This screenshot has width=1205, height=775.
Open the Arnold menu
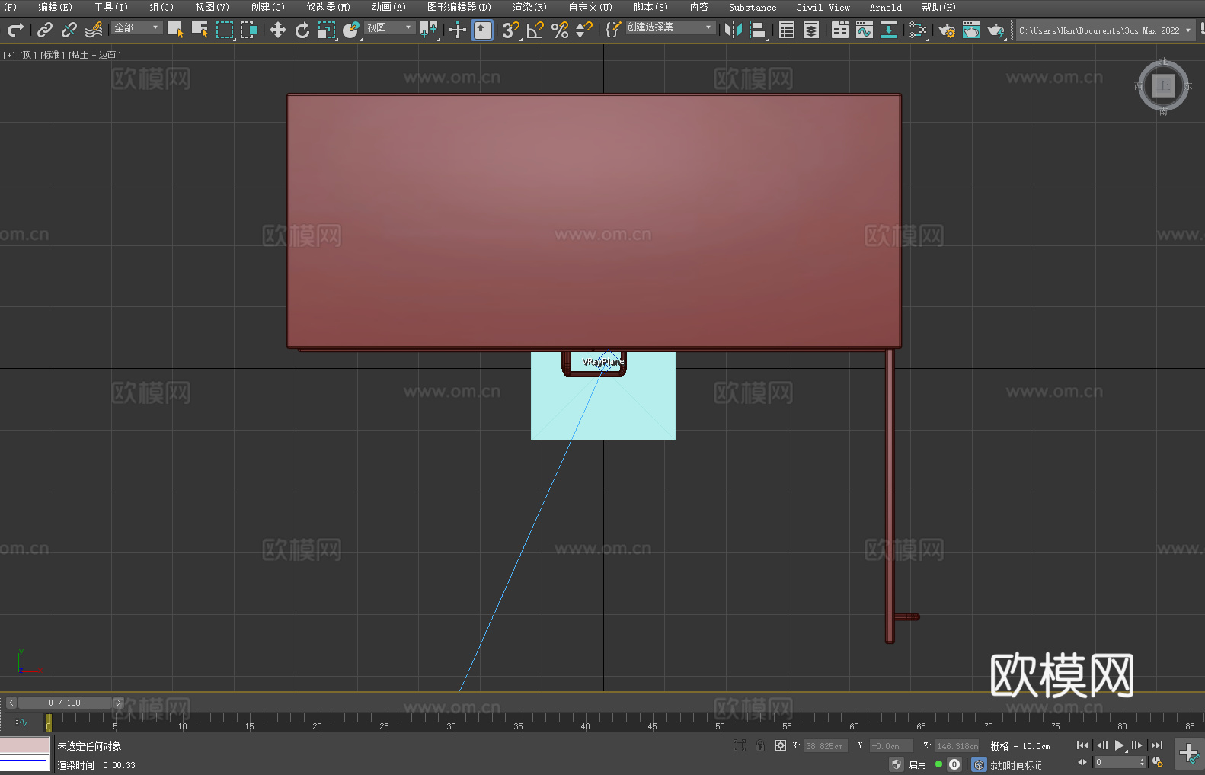click(x=885, y=7)
